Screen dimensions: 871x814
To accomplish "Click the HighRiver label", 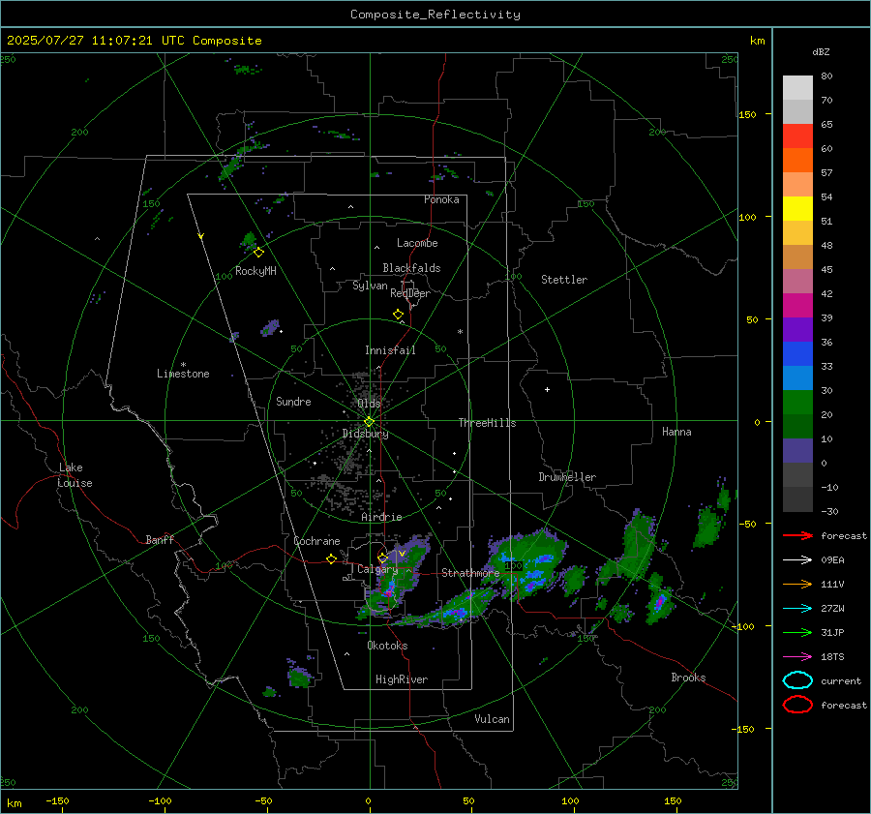I will coord(401,679).
